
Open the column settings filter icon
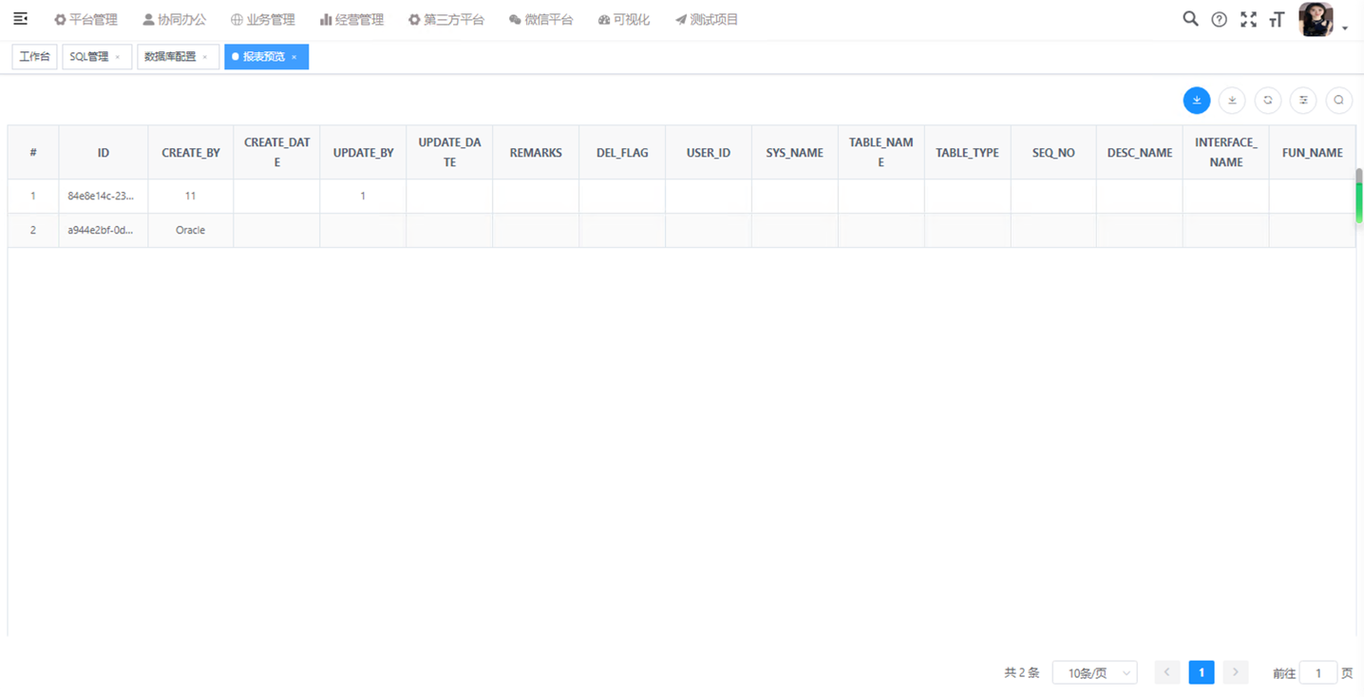click(x=1303, y=101)
